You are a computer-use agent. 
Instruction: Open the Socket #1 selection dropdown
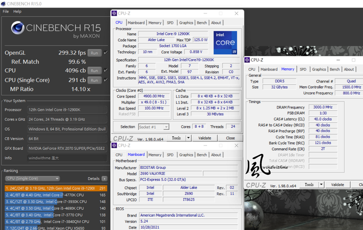click(154, 127)
